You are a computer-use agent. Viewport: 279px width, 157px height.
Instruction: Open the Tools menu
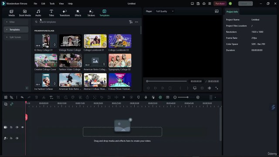point(52,3)
